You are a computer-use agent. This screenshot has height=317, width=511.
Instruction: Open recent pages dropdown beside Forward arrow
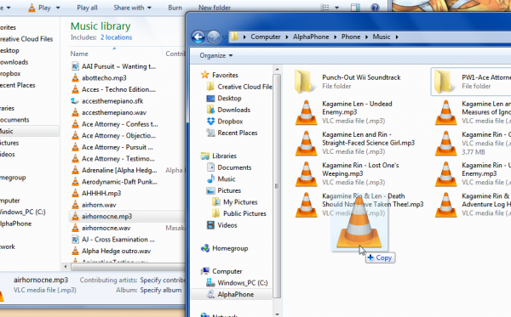225,37
